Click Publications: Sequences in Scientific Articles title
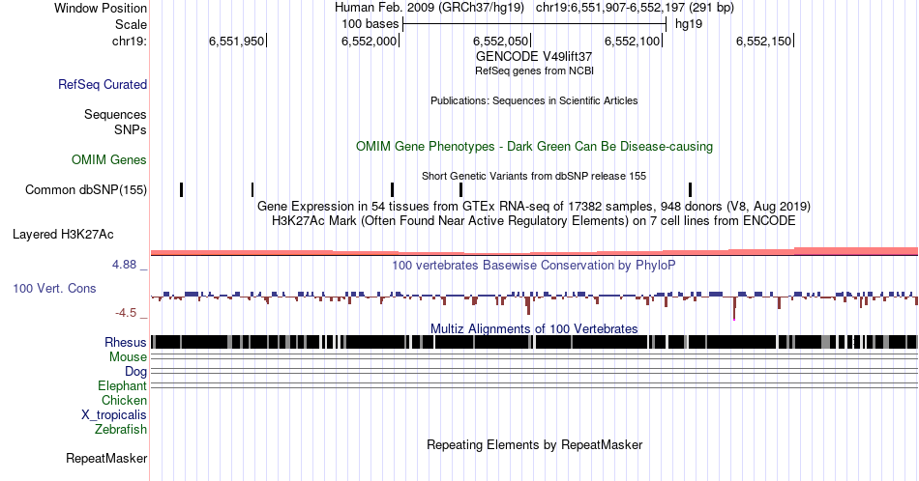The image size is (919, 481). point(534,100)
